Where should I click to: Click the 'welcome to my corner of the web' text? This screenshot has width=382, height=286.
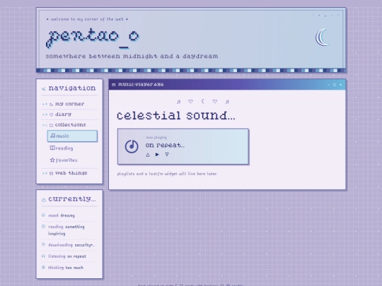[x=87, y=19]
